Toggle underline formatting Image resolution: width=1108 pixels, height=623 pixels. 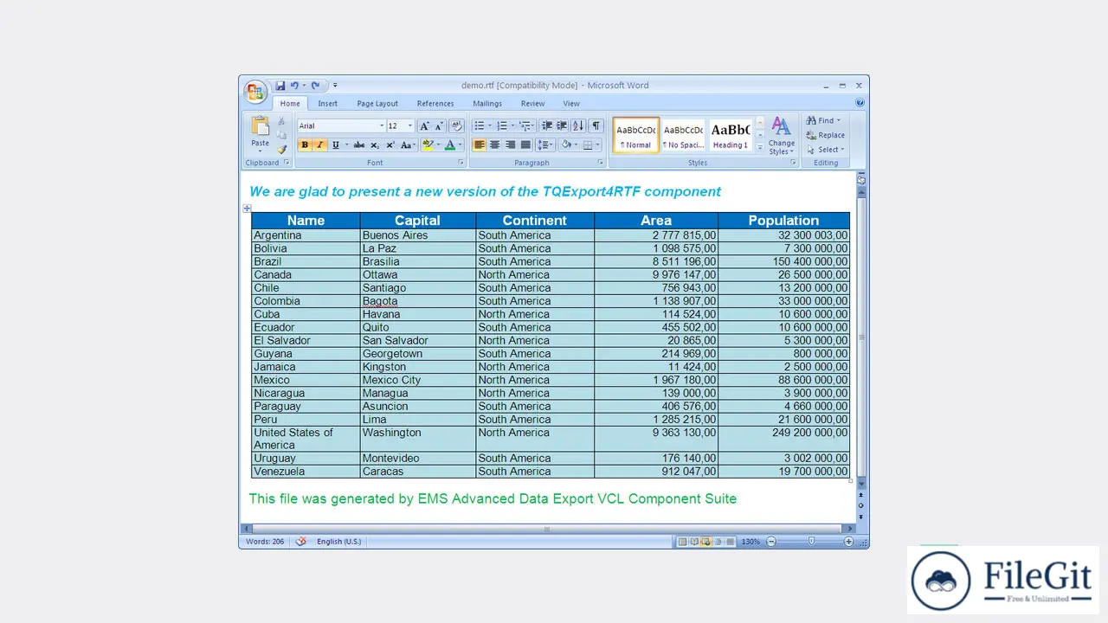coord(335,145)
